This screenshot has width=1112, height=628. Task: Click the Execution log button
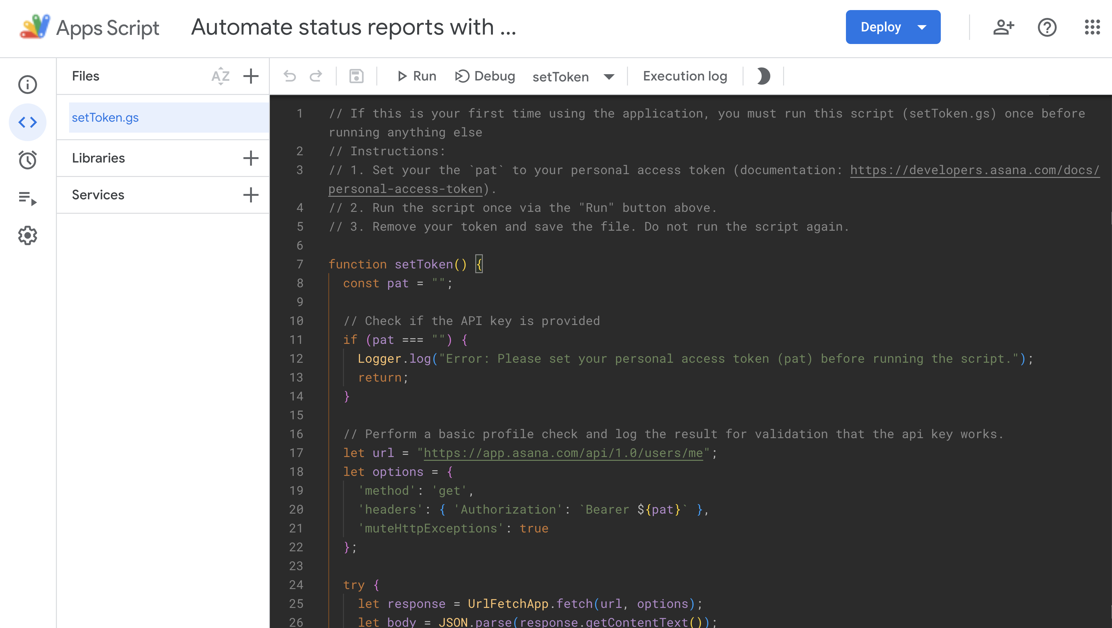click(685, 76)
